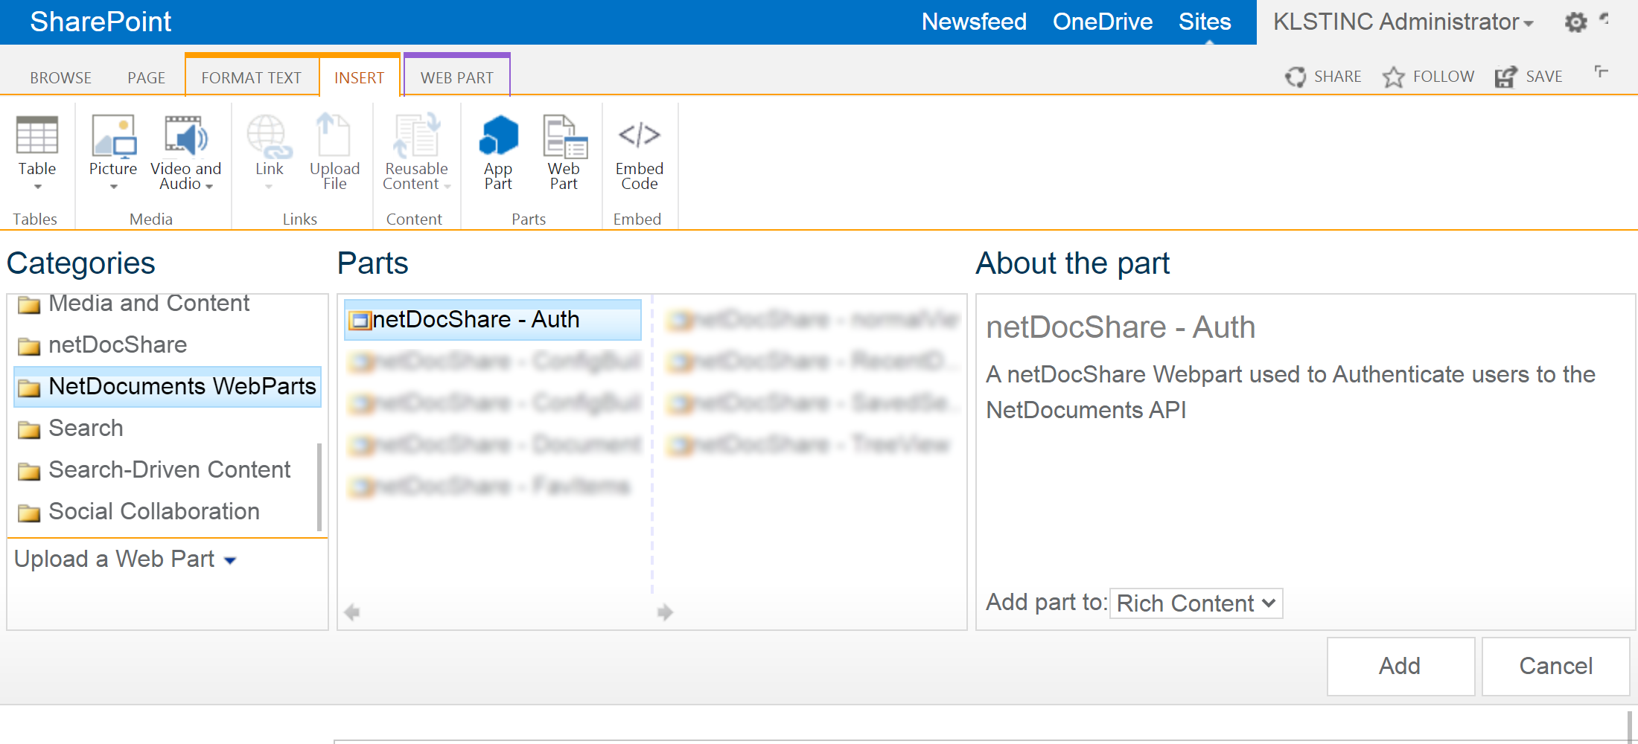Screen dimensions: 1638x744
Task: Click the SharePoint brand title
Action: [101, 22]
